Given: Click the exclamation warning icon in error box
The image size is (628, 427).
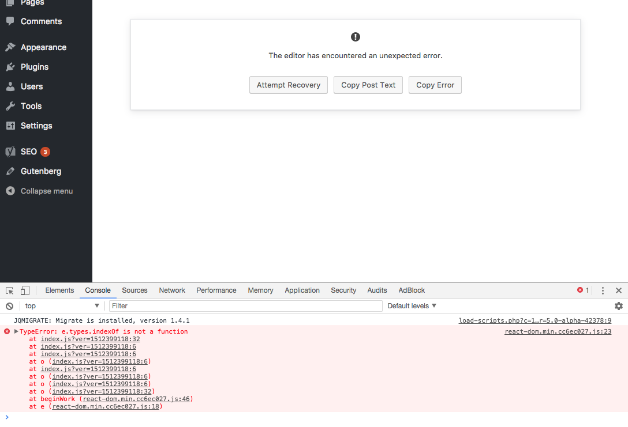Looking at the screenshot, I should 355,37.
